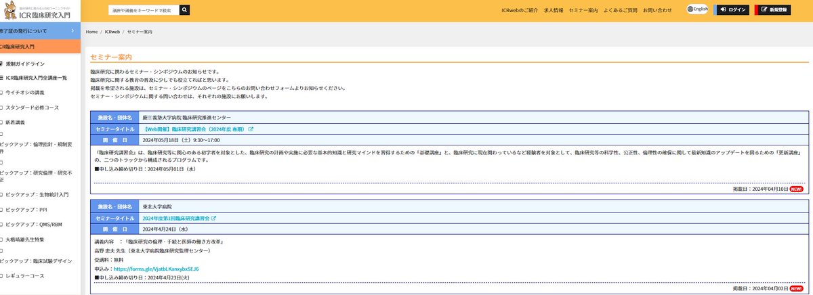Click the ICR臨床研究入門 dog logo
813x295 pixels.
[37, 10]
